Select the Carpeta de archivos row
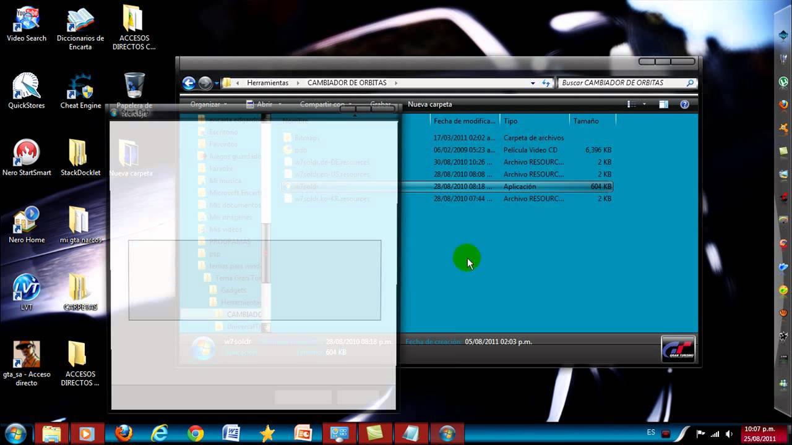 click(447, 138)
